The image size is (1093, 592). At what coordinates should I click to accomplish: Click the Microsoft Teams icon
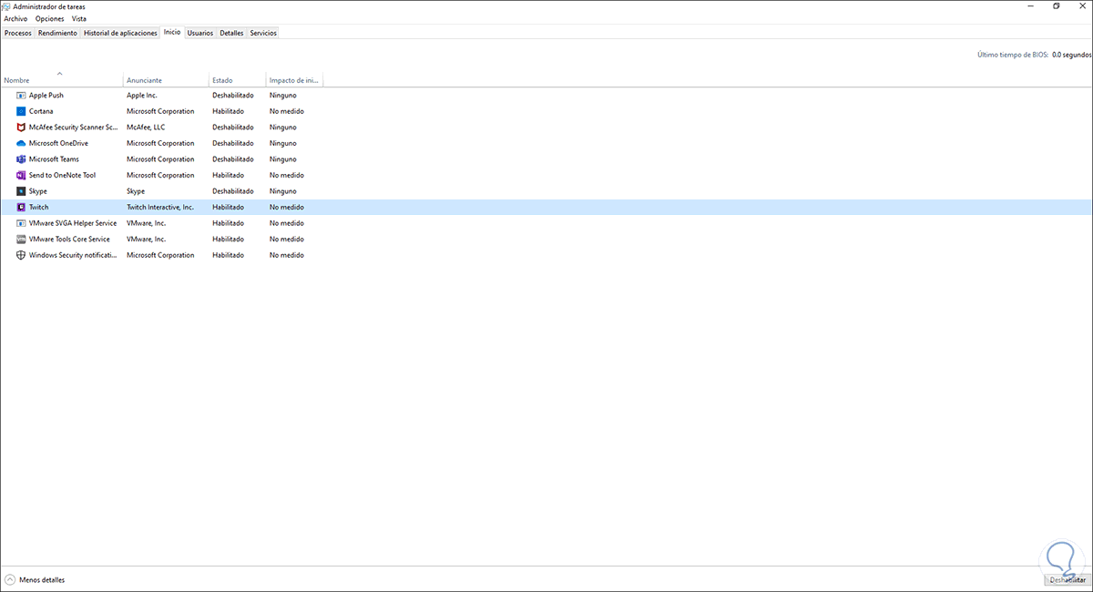21,159
